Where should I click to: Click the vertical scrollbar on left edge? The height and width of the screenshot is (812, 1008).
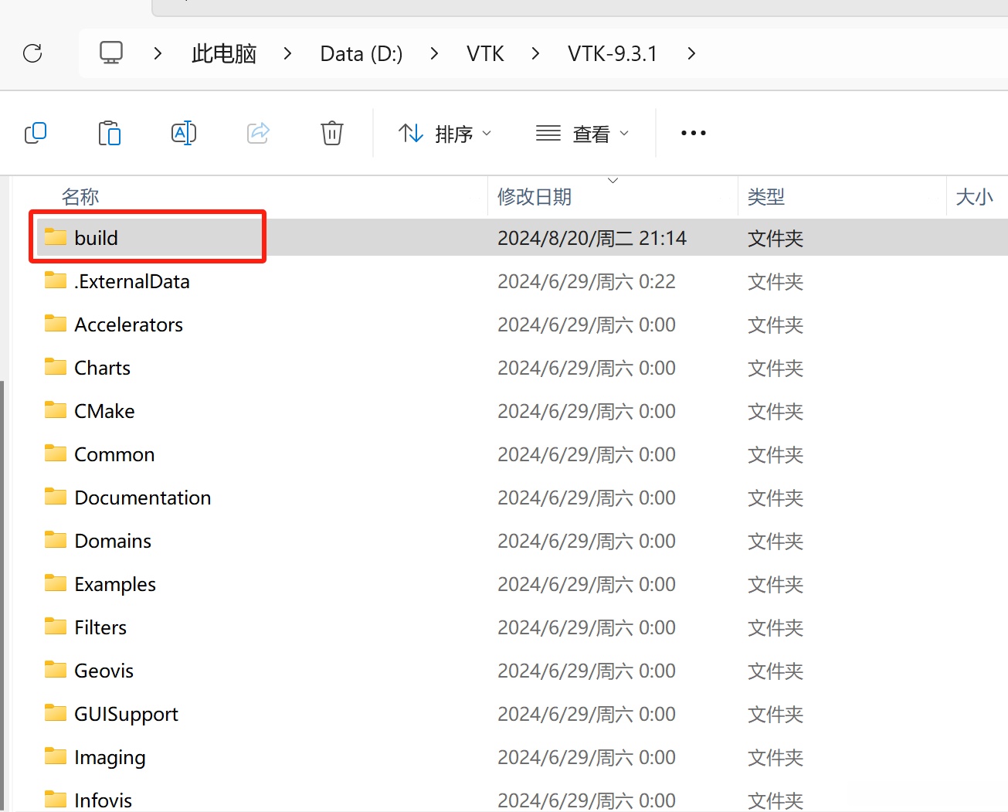[x=2, y=595]
